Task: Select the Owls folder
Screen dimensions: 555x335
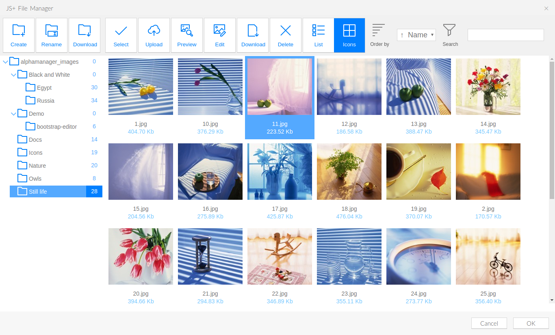Action: coord(35,179)
